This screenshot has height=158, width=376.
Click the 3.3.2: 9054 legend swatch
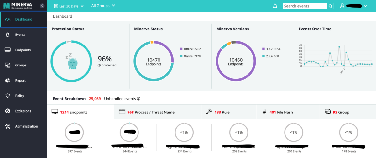tap(264, 49)
